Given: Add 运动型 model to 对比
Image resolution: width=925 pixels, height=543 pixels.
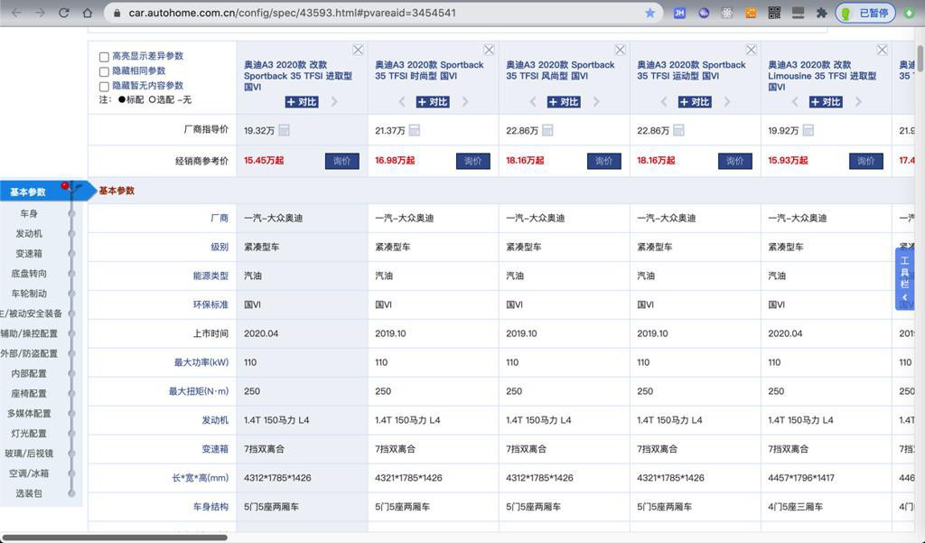Looking at the screenshot, I should tap(695, 102).
